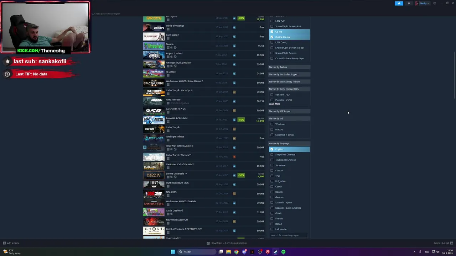
Task: Open the Steam announcements megaphone button
Action: click(x=399, y=3)
